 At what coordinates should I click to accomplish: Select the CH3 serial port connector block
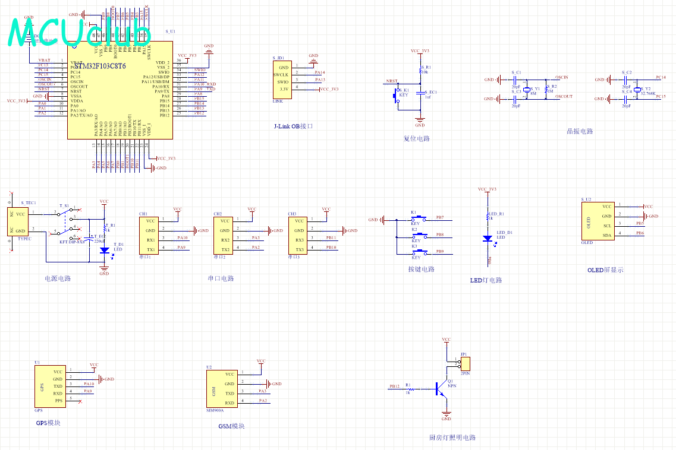point(297,236)
